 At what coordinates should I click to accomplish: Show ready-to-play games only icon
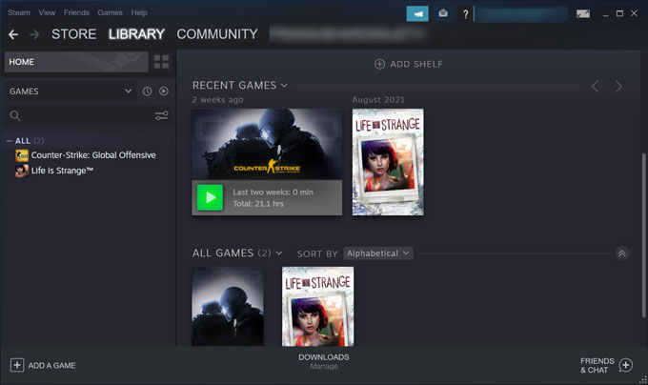(x=164, y=91)
